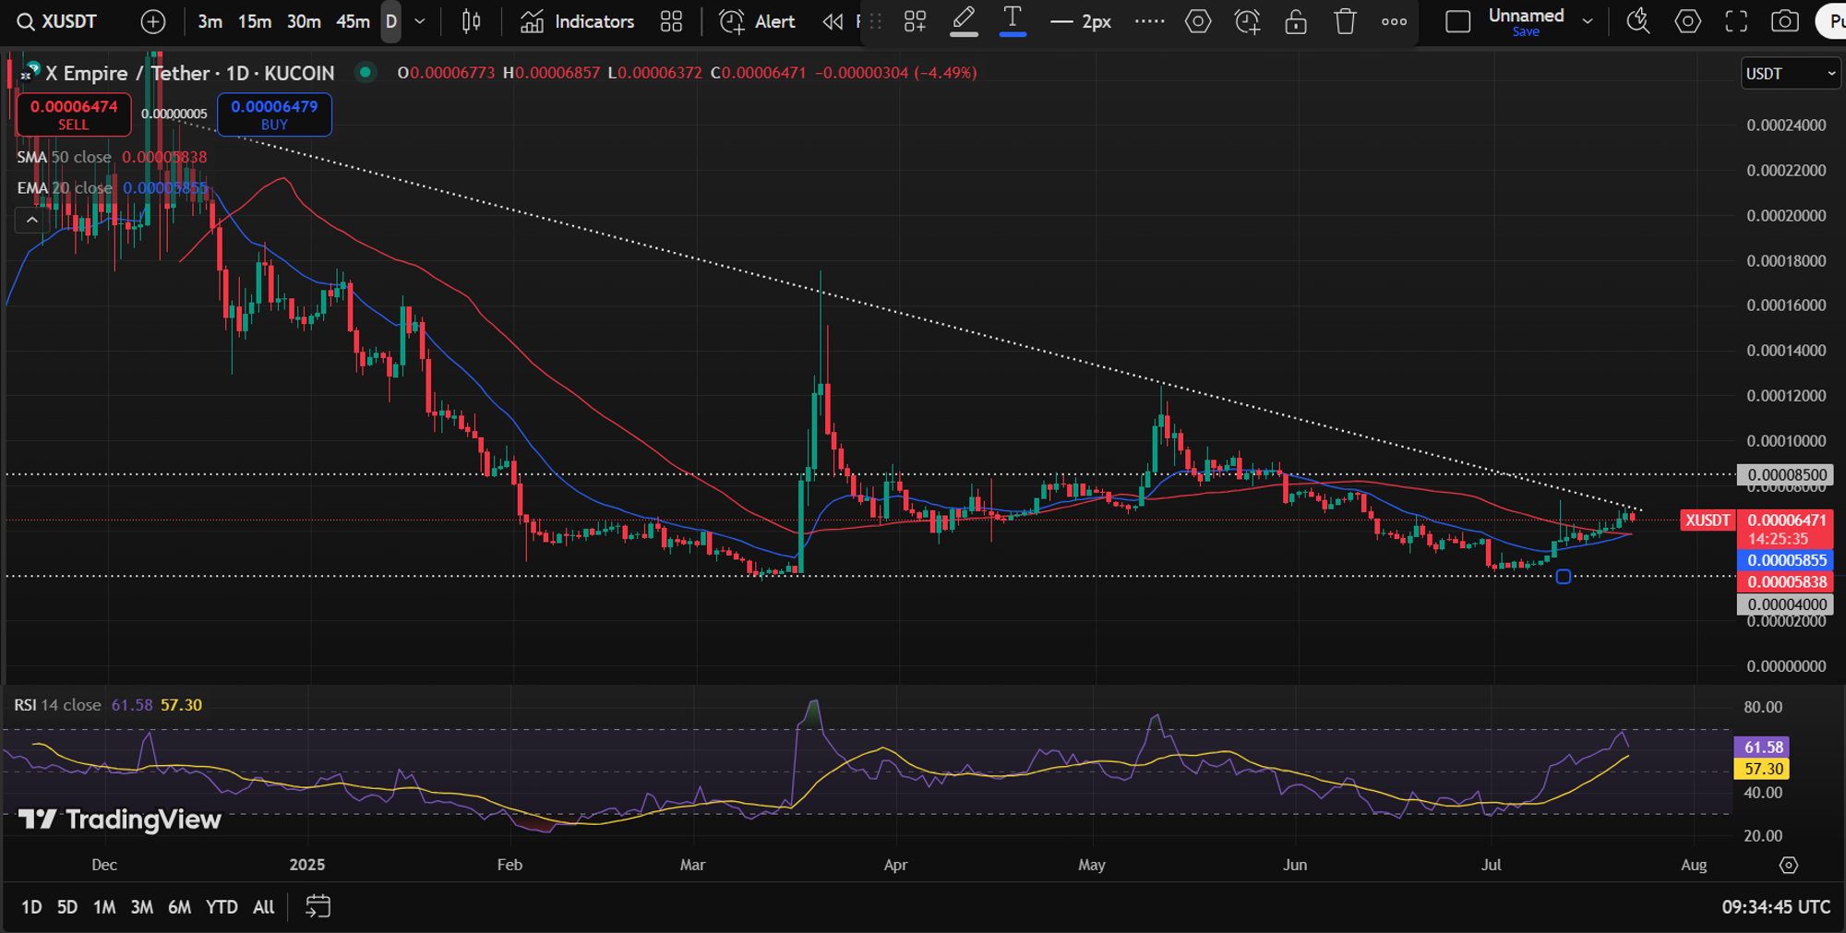Screen dimensions: 1846x933
Task: Open drawing templates icon in floating toolbar
Action: click(x=915, y=21)
